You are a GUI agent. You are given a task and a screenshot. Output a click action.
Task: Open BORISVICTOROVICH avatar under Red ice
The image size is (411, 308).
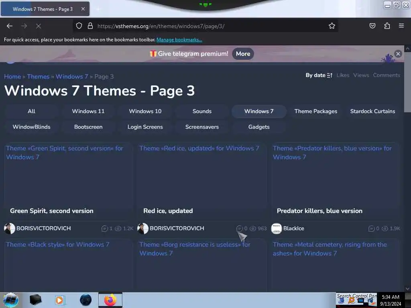click(x=143, y=228)
